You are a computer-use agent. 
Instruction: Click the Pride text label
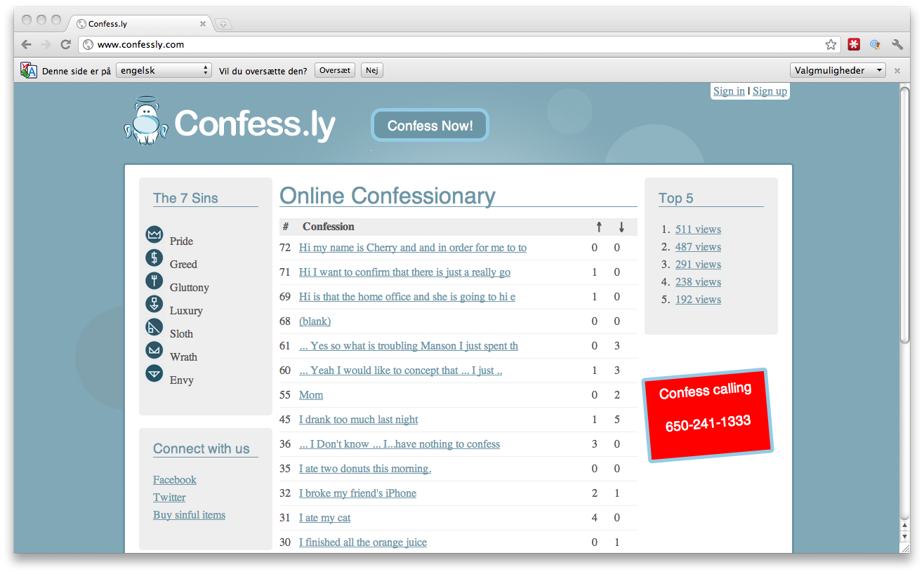181,241
